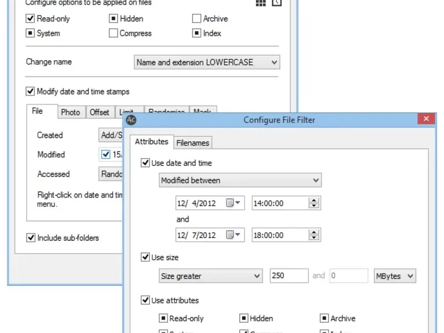Click the 14:00:00 time field
Image resolution: width=444 pixels, height=333 pixels.
(286, 203)
